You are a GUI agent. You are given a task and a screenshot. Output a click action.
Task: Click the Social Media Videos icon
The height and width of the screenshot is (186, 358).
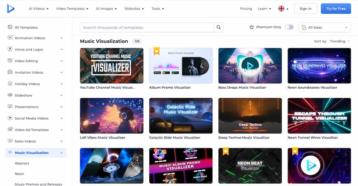[x=10, y=118]
